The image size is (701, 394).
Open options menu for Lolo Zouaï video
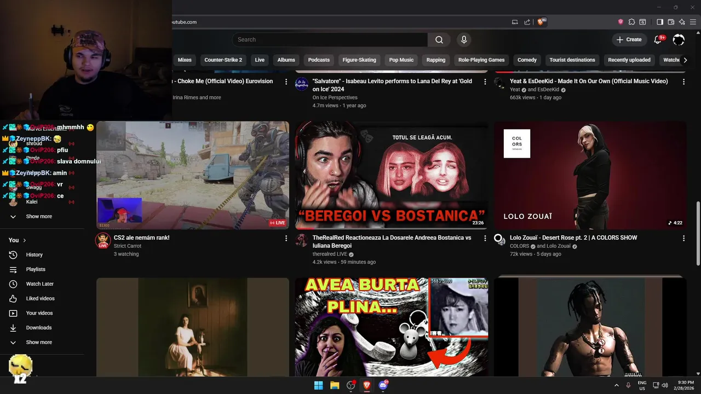(x=683, y=238)
